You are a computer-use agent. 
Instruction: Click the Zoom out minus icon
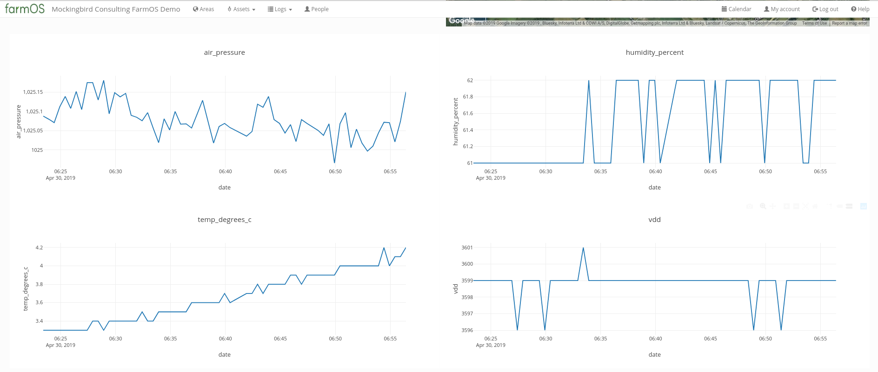(796, 206)
